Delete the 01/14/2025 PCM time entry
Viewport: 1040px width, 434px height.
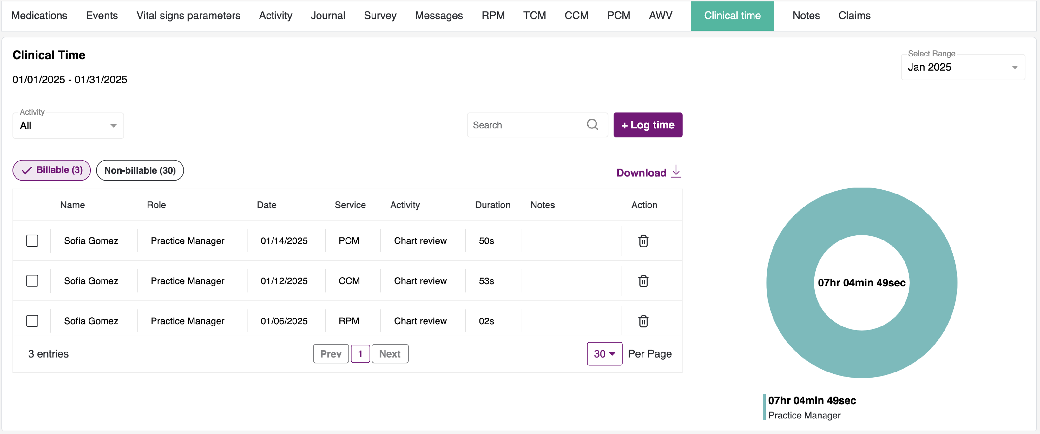pyautogui.click(x=643, y=241)
